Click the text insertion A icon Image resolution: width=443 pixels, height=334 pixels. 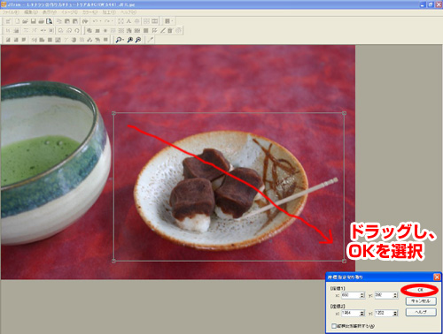point(128,21)
